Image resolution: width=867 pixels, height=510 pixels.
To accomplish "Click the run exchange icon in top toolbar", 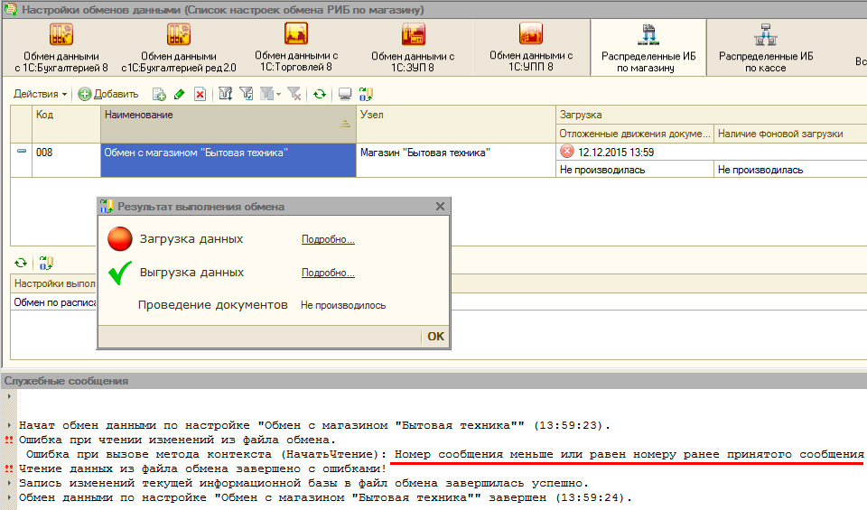I will pos(366,94).
